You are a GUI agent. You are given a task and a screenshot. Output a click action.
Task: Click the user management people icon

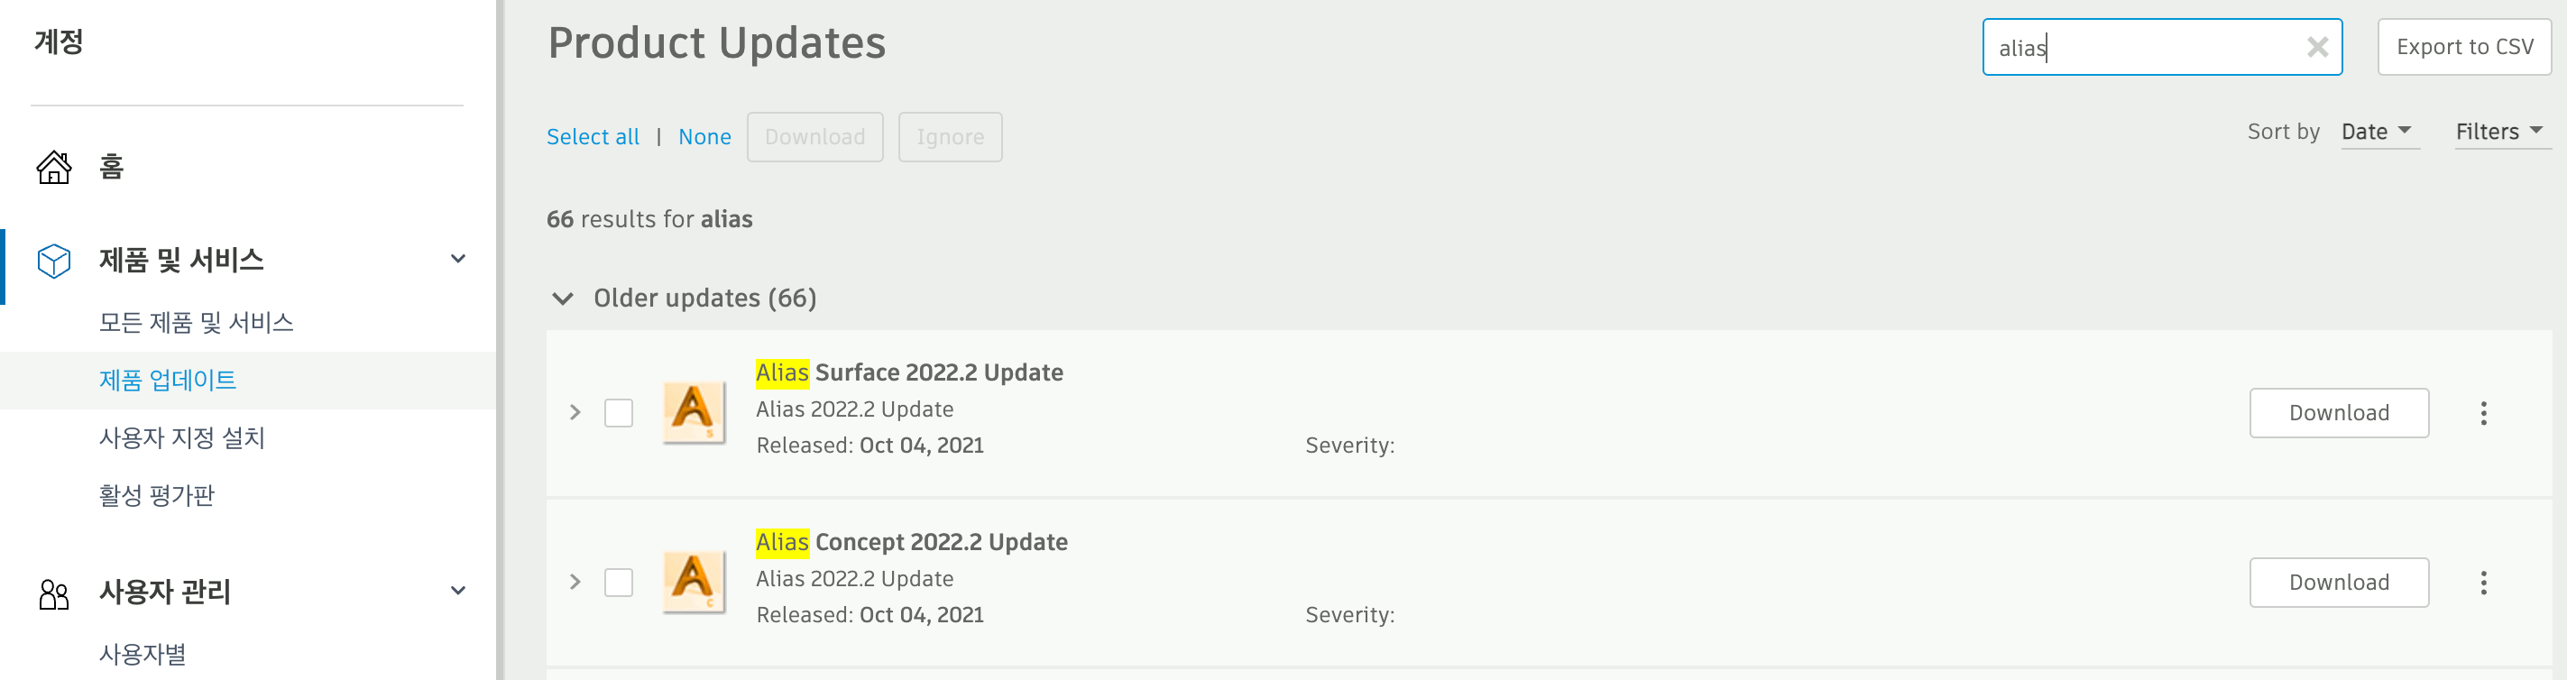click(54, 593)
